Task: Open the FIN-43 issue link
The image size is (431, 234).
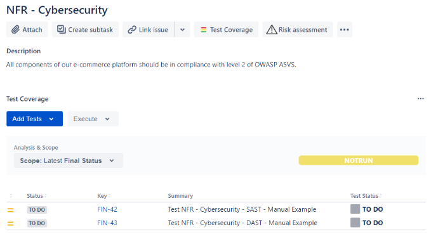Action: 107,223
